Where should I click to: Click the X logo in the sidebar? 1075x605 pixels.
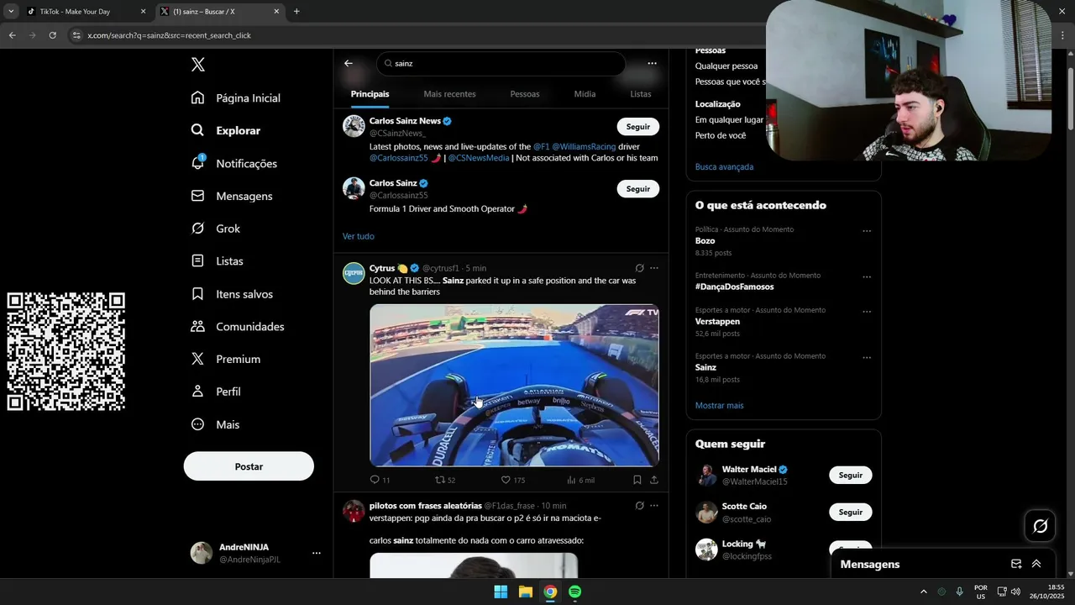pyautogui.click(x=197, y=65)
